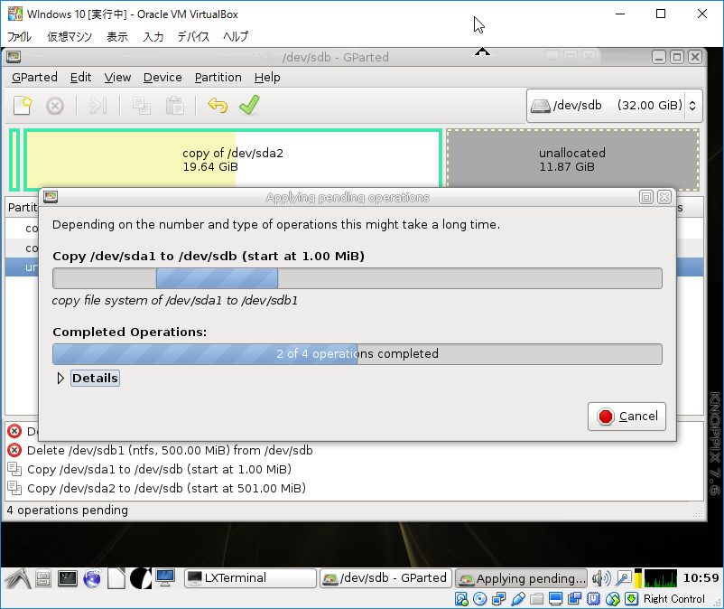Select the copy of /dev/sda2 partition graphic
724x609 pixels.
point(233,159)
